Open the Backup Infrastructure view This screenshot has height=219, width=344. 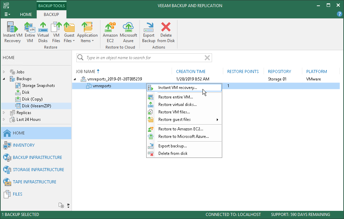(37, 158)
